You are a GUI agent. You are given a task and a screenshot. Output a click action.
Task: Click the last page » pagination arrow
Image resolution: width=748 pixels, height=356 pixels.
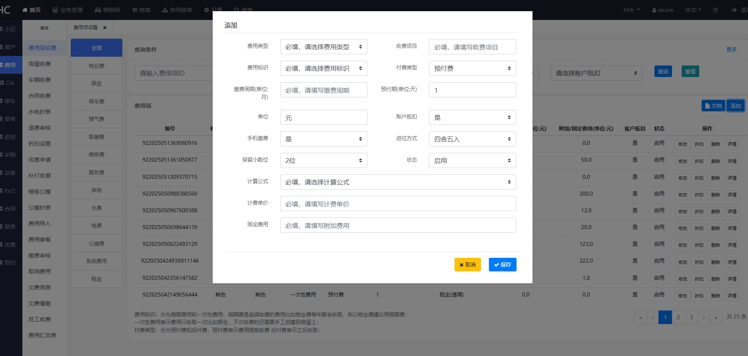coord(716,317)
